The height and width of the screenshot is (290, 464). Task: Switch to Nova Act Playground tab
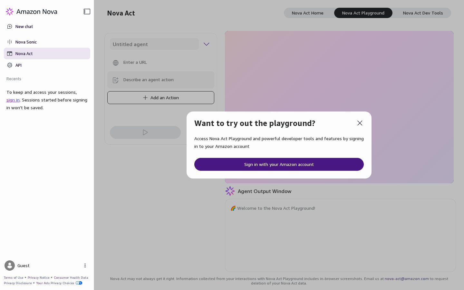tap(363, 13)
